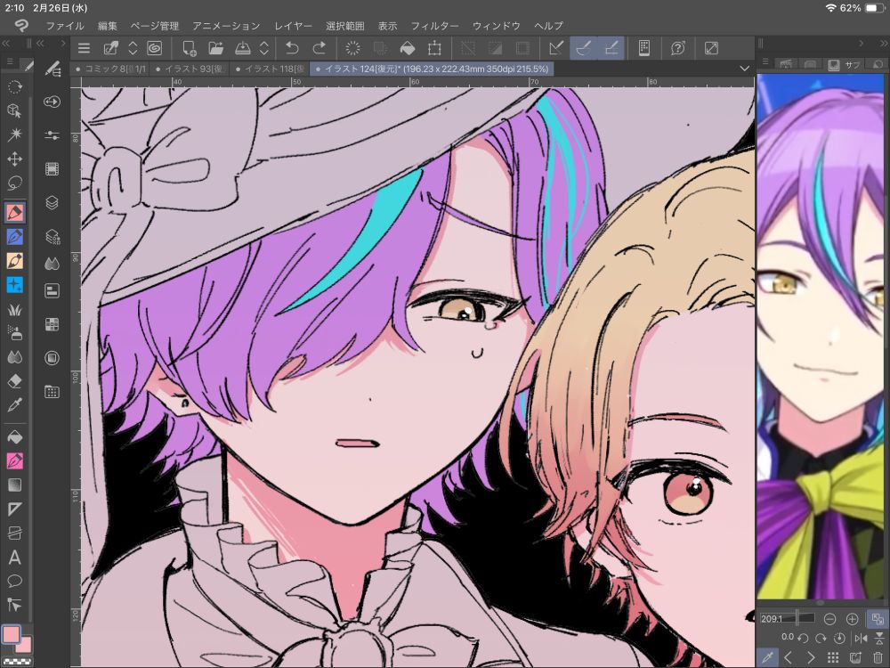The width and height of the screenshot is (890, 668).
Task: Toggle Snap to Grid in command bar
Action: (611, 48)
